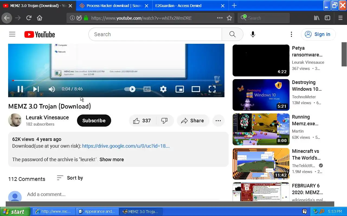The image size is (347, 216).
Task: Share the MEMZ video
Action: tap(193, 121)
